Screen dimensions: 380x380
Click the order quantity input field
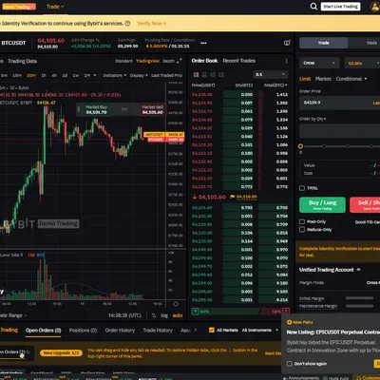coord(339,131)
